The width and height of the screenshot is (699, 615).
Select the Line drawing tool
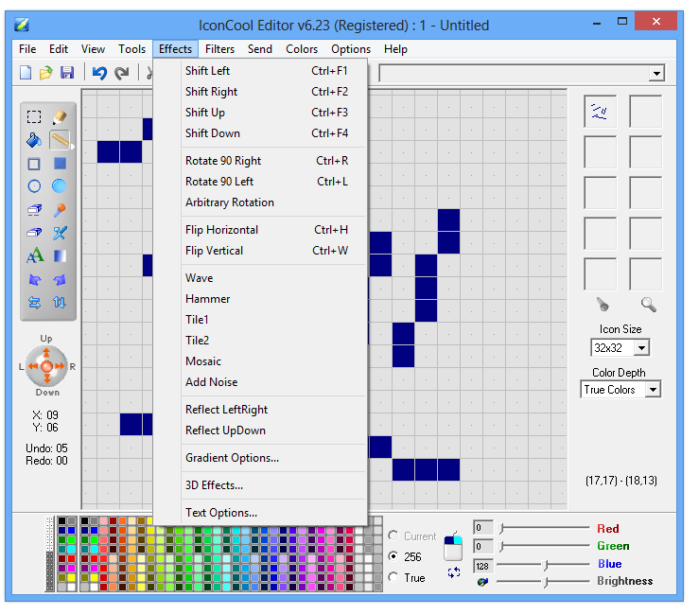click(60, 140)
